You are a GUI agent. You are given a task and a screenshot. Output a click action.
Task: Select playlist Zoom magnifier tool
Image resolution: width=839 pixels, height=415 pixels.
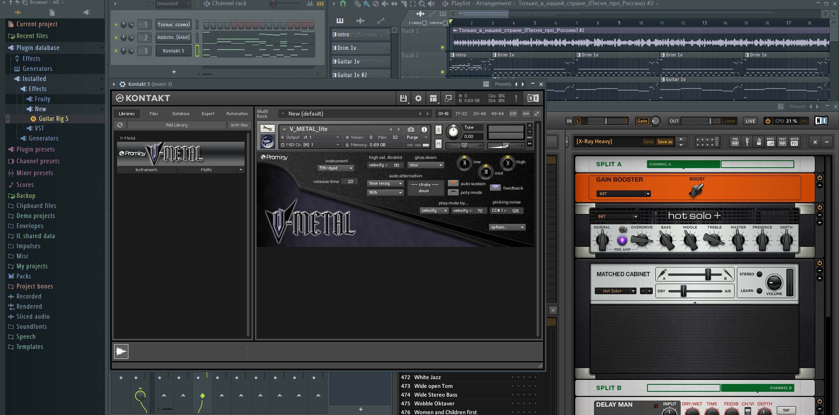point(422,4)
